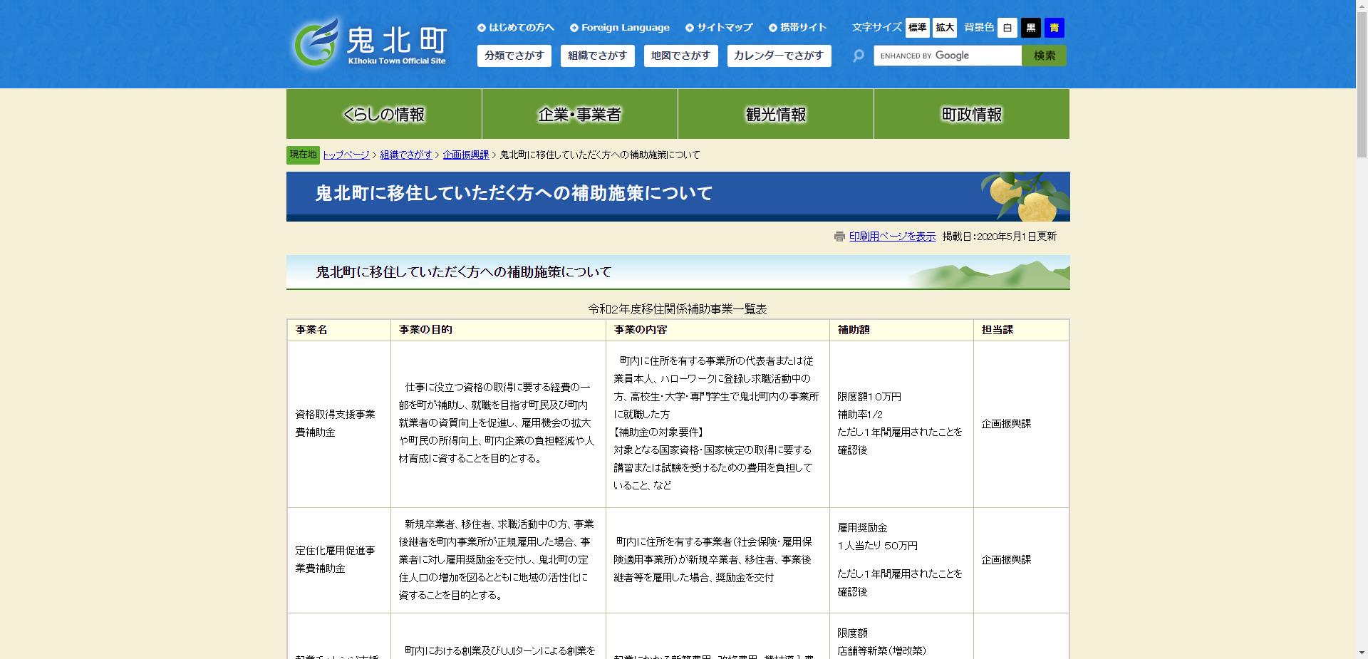Open the 印刷用ページを表示 print link
The image size is (1368, 659).
(x=891, y=236)
